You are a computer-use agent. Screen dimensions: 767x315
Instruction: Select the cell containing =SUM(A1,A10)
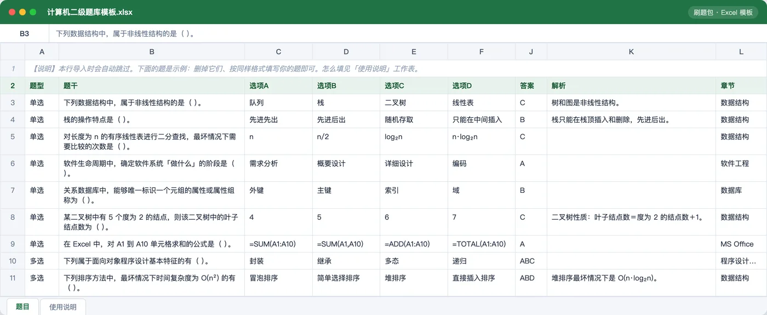pyautogui.click(x=346, y=244)
